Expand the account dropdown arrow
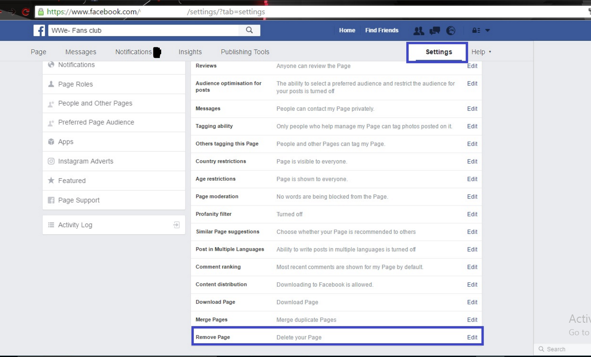The width and height of the screenshot is (591, 357). (487, 31)
